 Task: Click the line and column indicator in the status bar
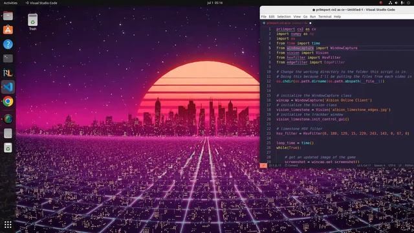[364, 166]
